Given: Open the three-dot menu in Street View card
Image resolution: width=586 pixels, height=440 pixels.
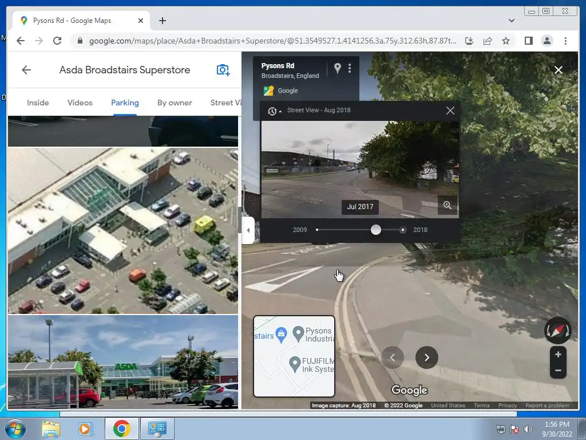Looking at the screenshot, I should coord(350,68).
